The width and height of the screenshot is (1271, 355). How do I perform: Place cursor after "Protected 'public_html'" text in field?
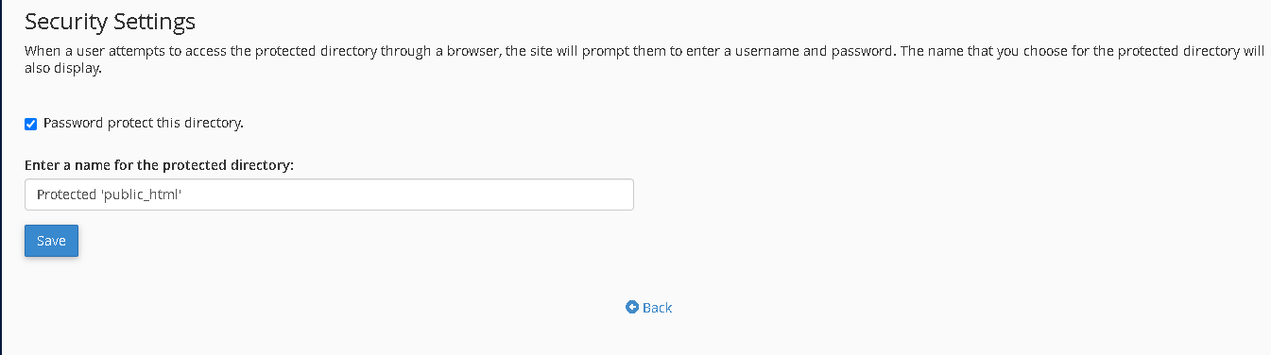pos(182,194)
